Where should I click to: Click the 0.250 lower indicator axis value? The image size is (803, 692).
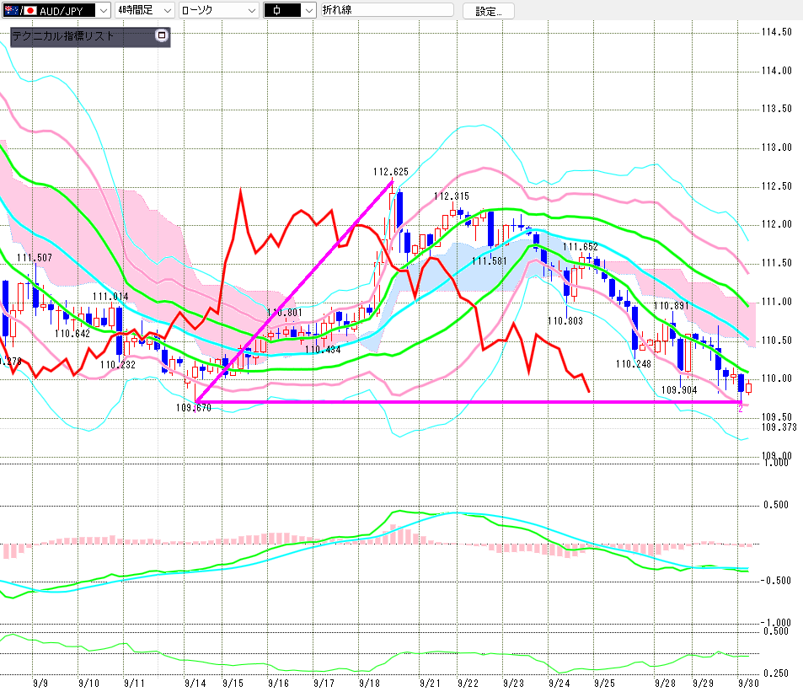coord(776,673)
